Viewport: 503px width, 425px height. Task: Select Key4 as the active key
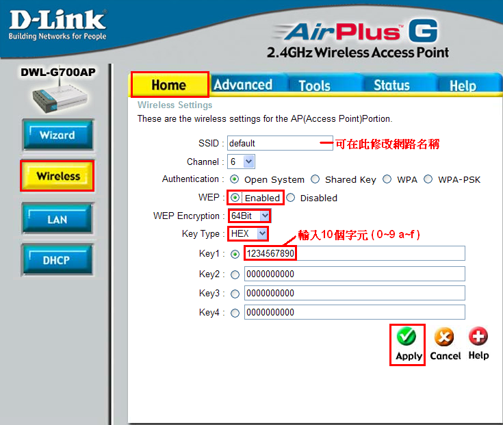(235, 313)
